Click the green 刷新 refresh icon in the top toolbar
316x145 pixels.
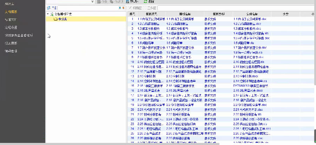click(145, 2)
